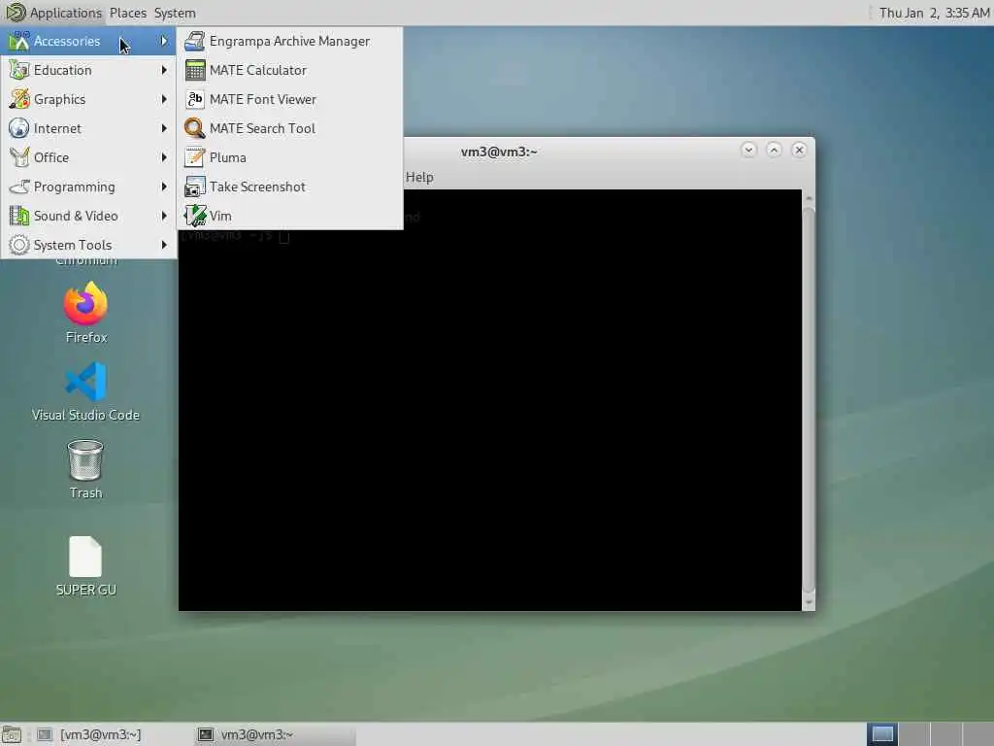Open the Programming category label
The image size is (994, 746).
(x=74, y=187)
